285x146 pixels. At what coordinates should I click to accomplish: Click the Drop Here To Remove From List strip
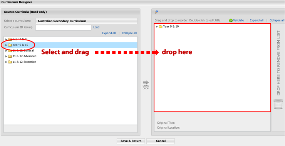(278, 63)
